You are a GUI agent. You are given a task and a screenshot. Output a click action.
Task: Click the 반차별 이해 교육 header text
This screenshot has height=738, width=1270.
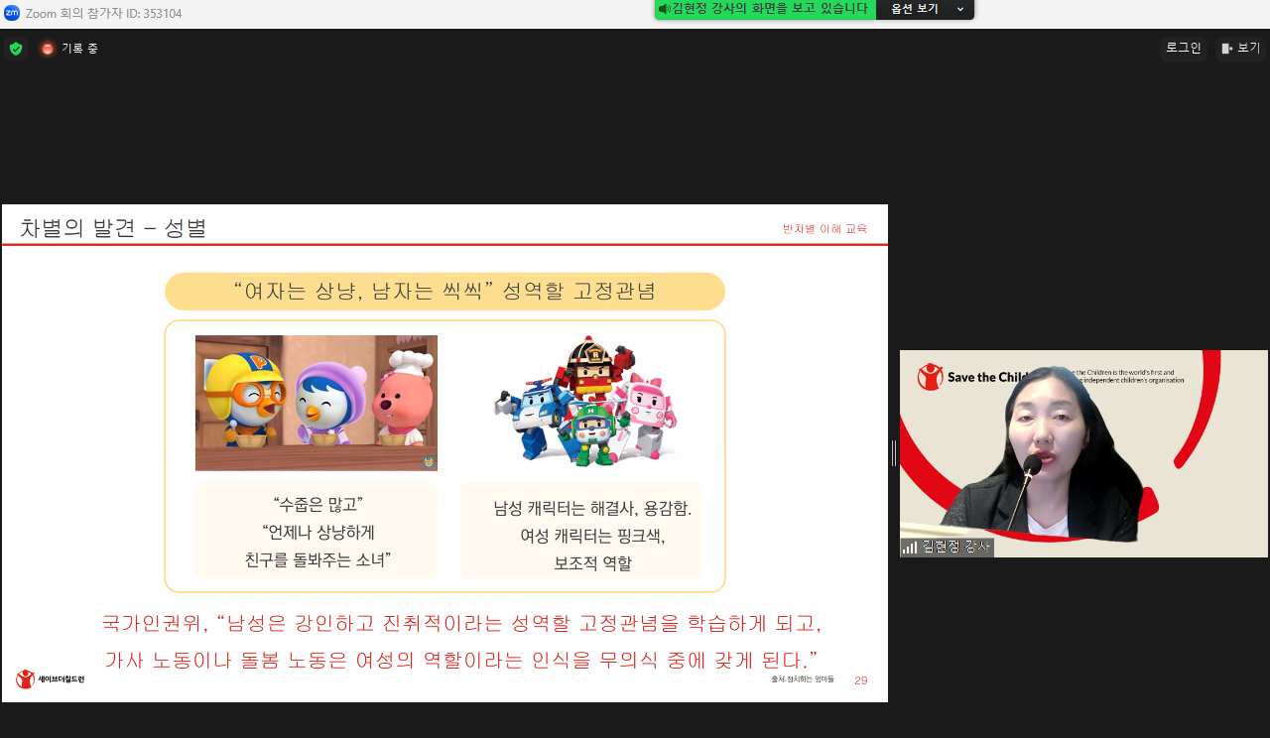click(x=825, y=228)
